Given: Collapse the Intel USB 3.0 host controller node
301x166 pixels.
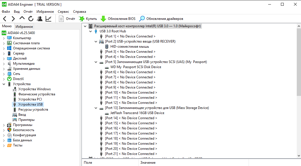Looking at the screenshot, I should click(85, 26).
